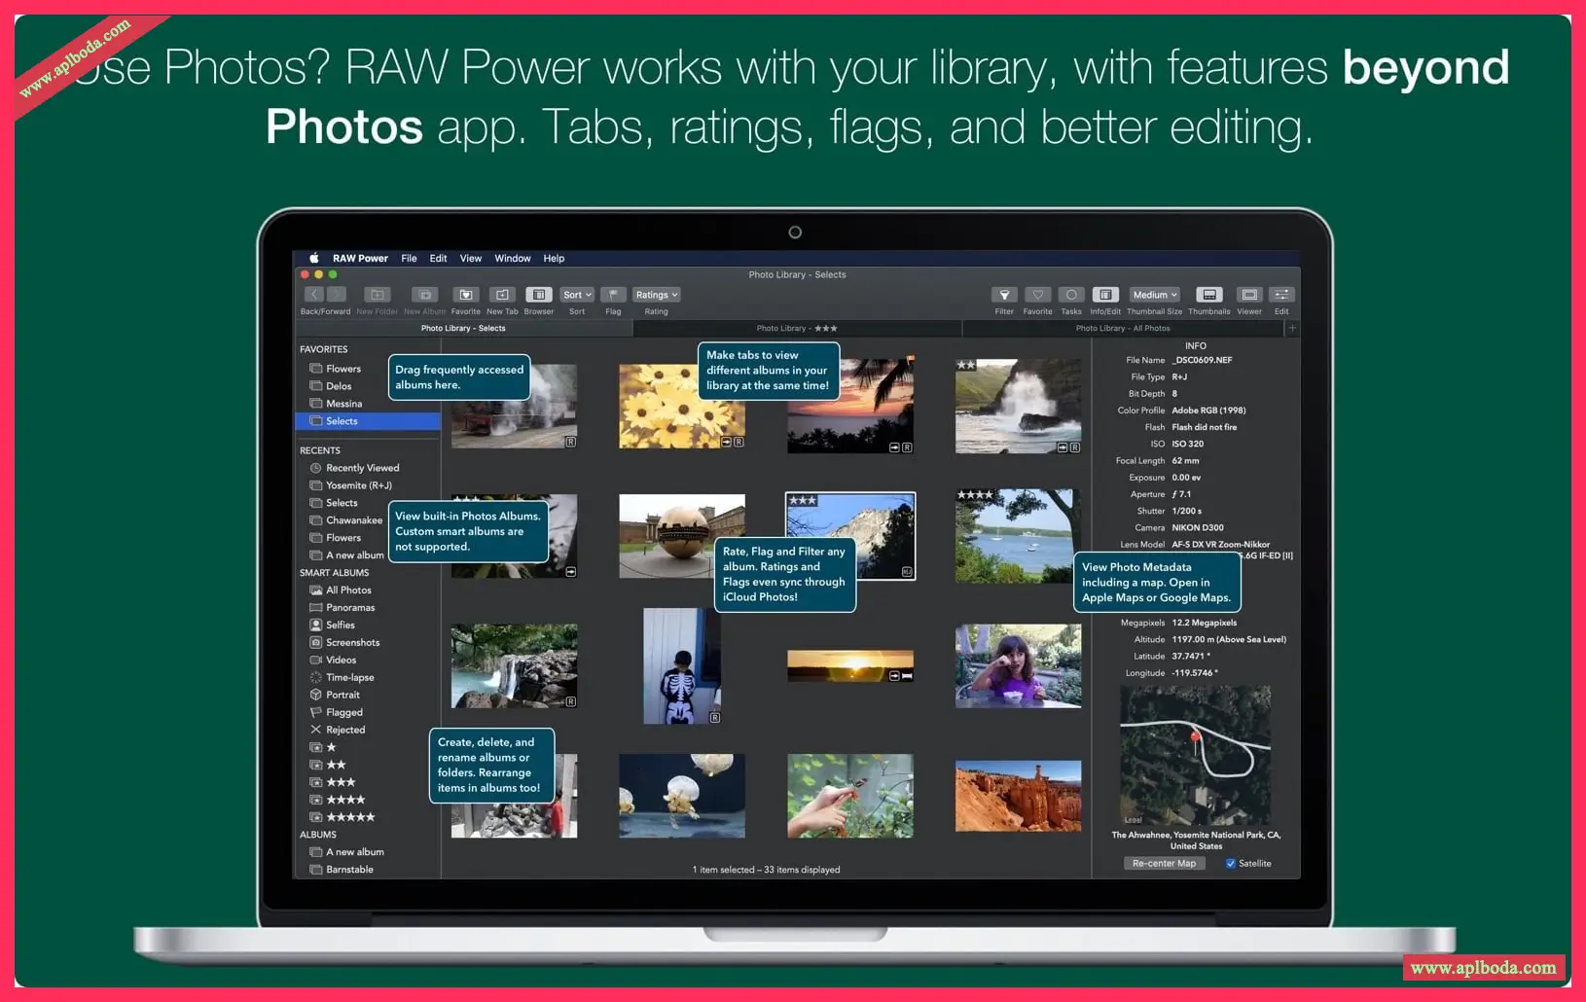This screenshot has height=1002, width=1586.
Task: Select the red canyon rocks thumbnail
Action: pyautogui.click(x=1018, y=797)
